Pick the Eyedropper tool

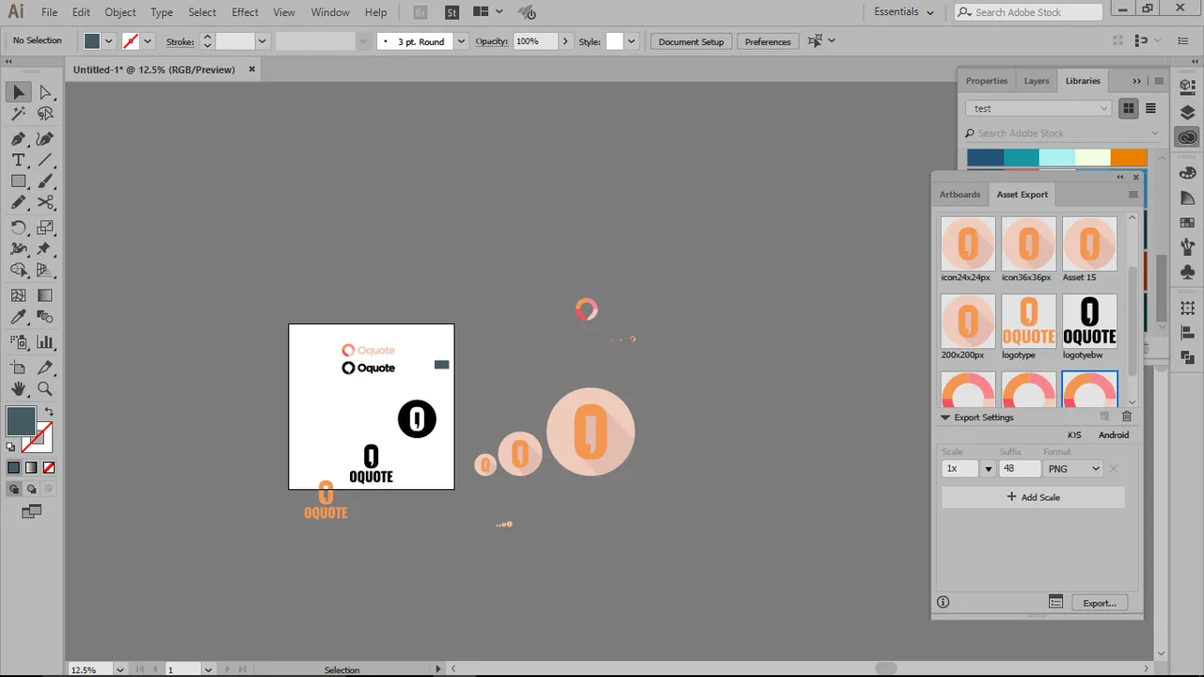click(x=19, y=319)
